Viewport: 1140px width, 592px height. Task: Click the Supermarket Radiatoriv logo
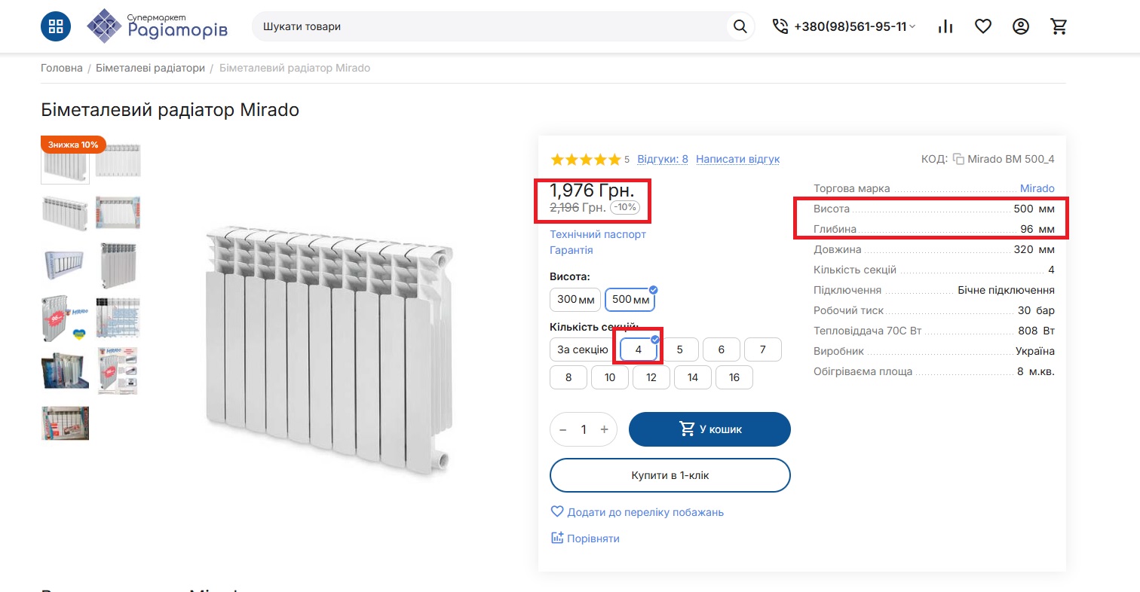pyautogui.click(x=158, y=26)
